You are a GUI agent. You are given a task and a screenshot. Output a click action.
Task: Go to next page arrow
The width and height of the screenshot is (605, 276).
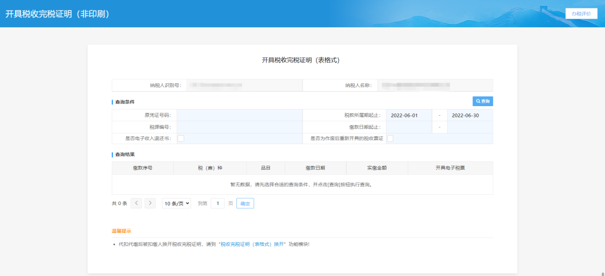pos(150,203)
